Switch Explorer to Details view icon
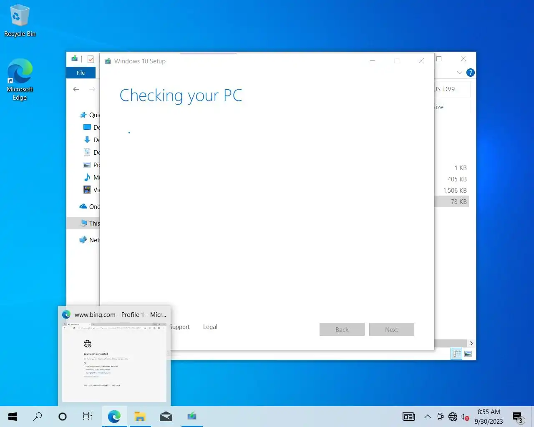The width and height of the screenshot is (534, 427). click(457, 354)
